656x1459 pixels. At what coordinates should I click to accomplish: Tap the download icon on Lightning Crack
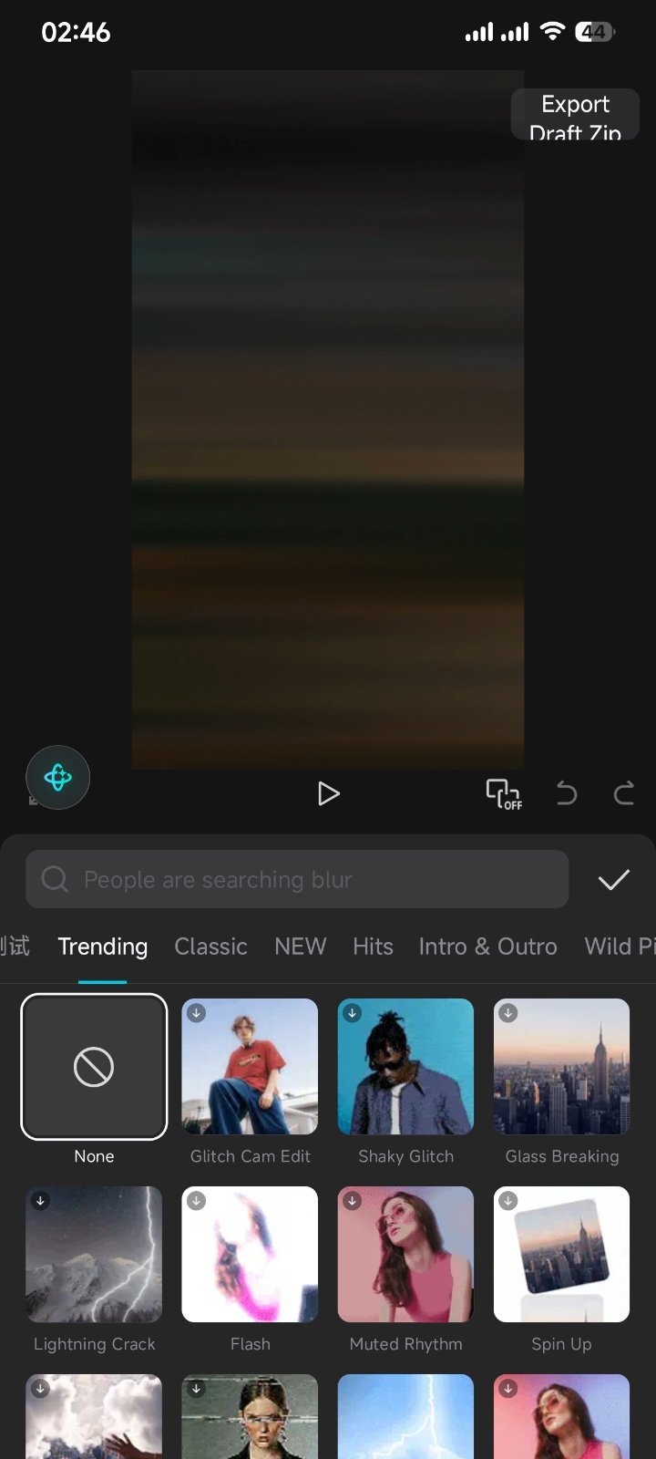coord(40,1201)
